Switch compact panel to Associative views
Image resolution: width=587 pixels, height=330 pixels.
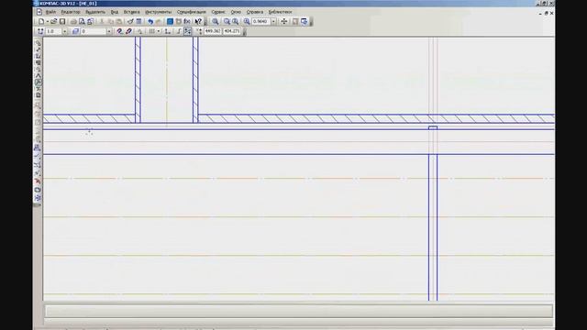[38, 89]
